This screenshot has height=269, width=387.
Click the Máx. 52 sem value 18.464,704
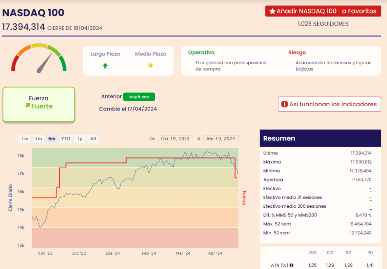[360, 224]
